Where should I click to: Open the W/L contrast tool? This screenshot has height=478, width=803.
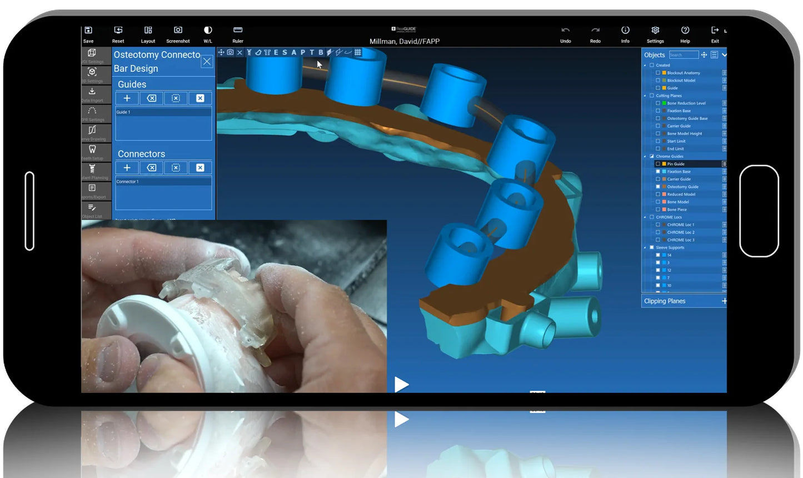coord(208,33)
